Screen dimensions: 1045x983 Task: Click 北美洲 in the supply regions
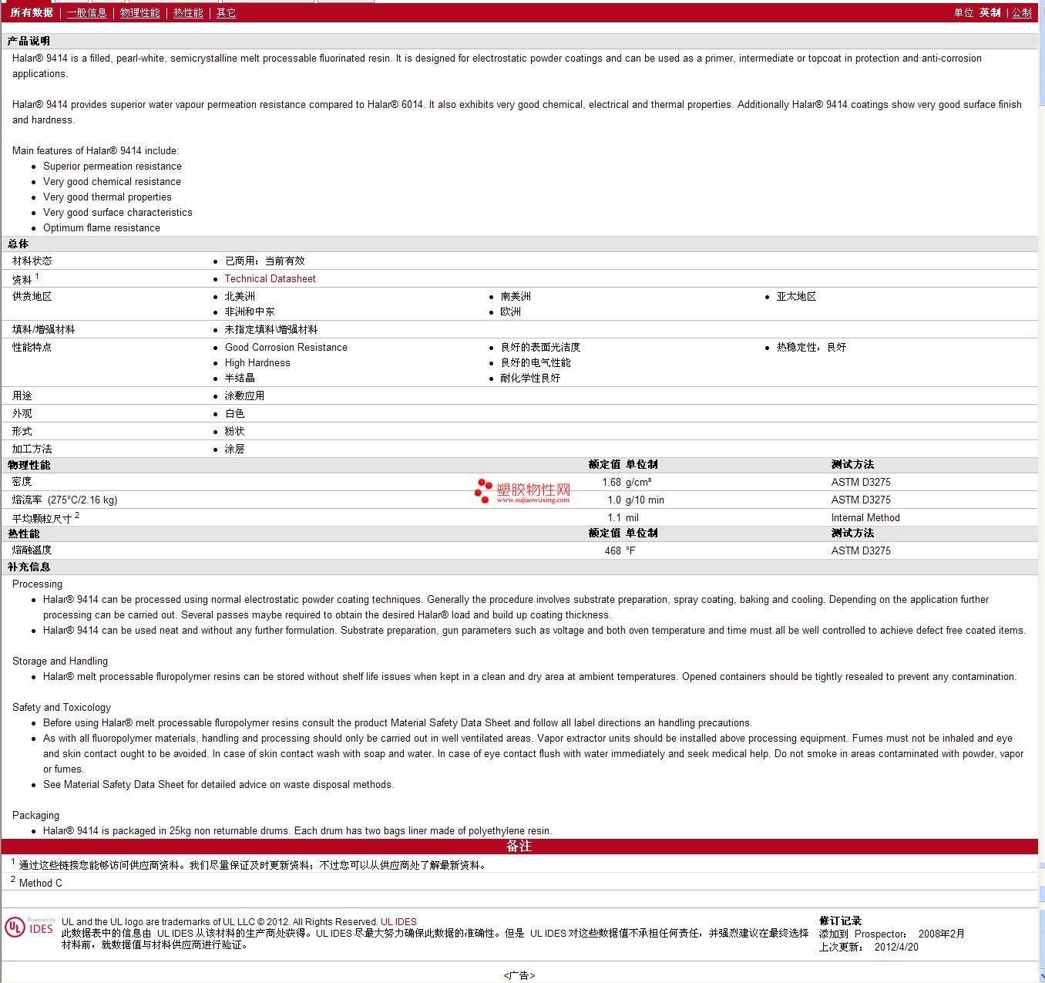point(240,297)
